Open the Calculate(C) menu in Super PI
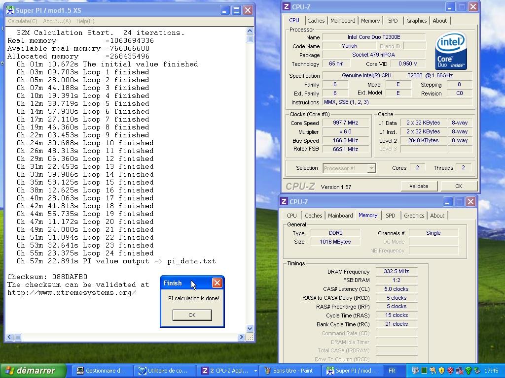The width and height of the screenshot is (505, 378). 23,21
